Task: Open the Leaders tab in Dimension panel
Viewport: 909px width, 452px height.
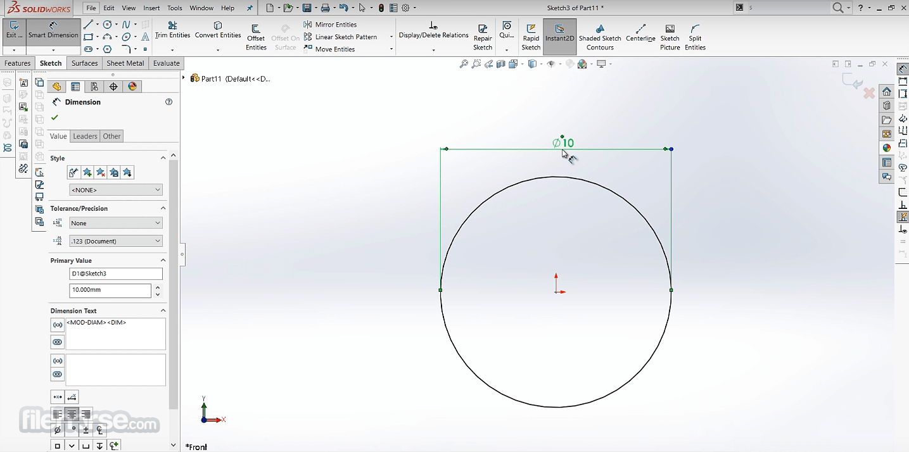Action: click(x=85, y=136)
